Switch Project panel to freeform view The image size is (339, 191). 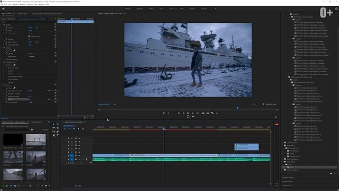[15, 186]
